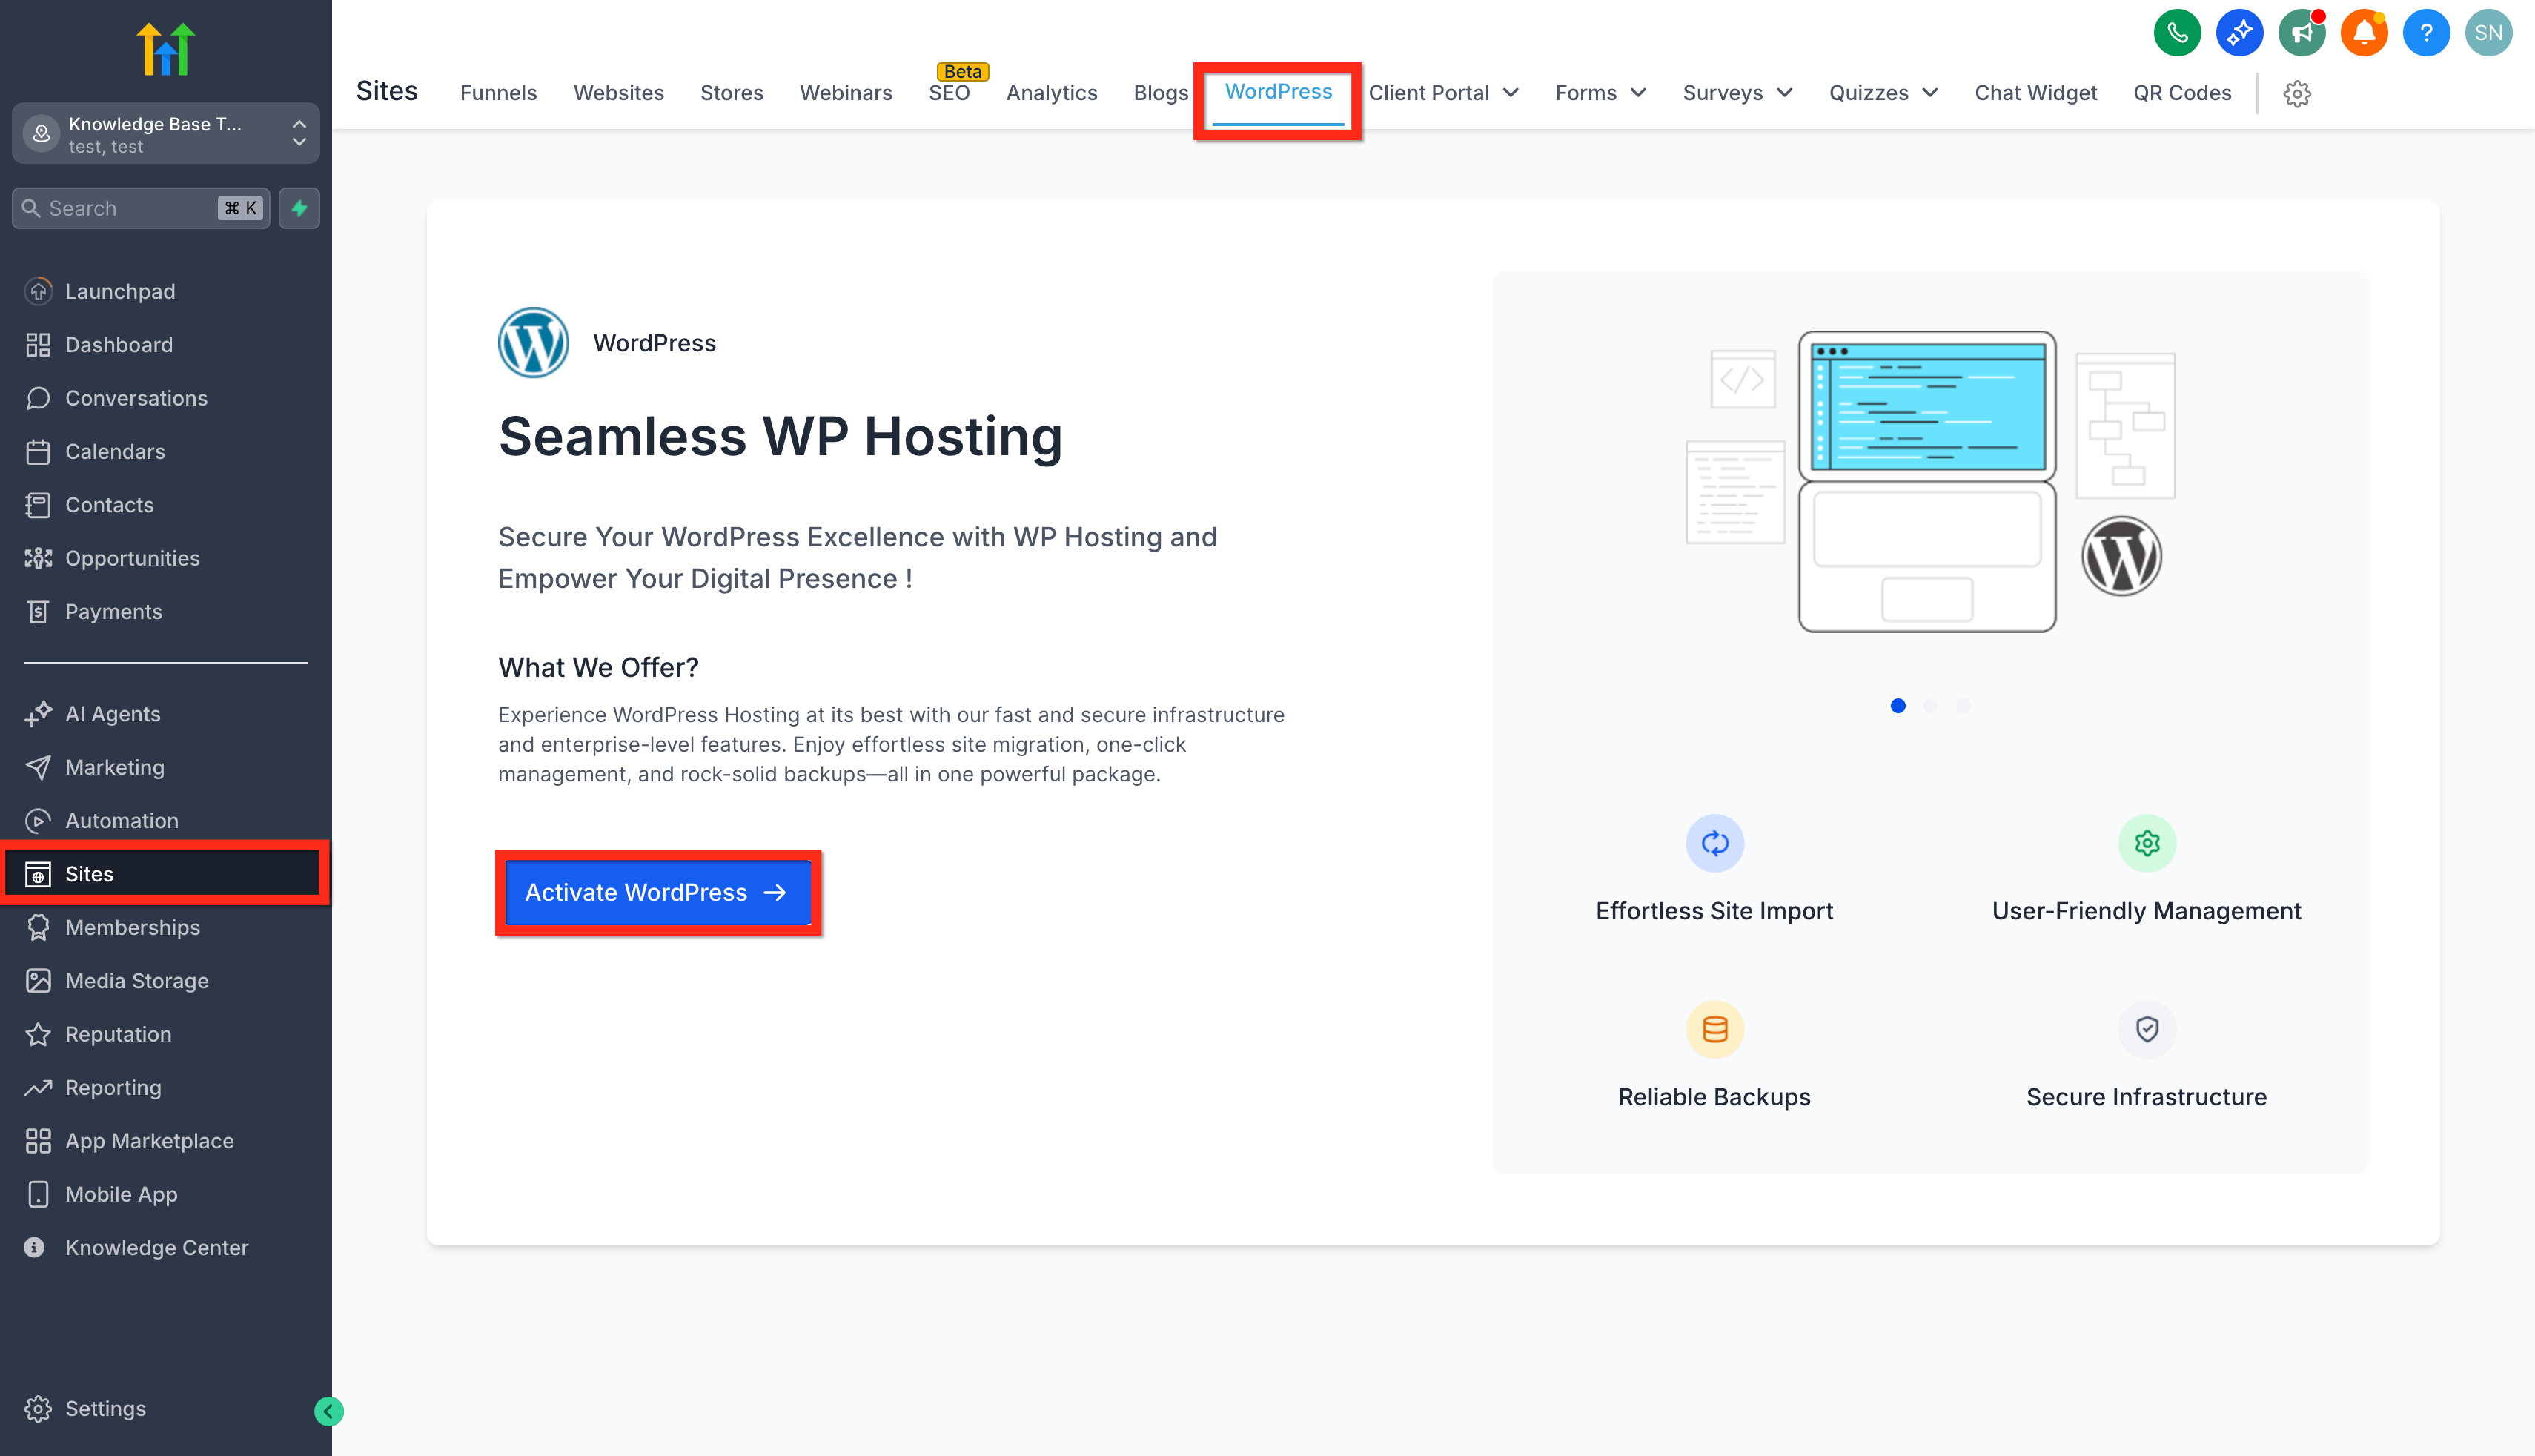This screenshot has height=1456, width=2535.
Task: Collapse sidebar with the green arrow toggle
Action: pyautogui.click(x=329, y=1411)
